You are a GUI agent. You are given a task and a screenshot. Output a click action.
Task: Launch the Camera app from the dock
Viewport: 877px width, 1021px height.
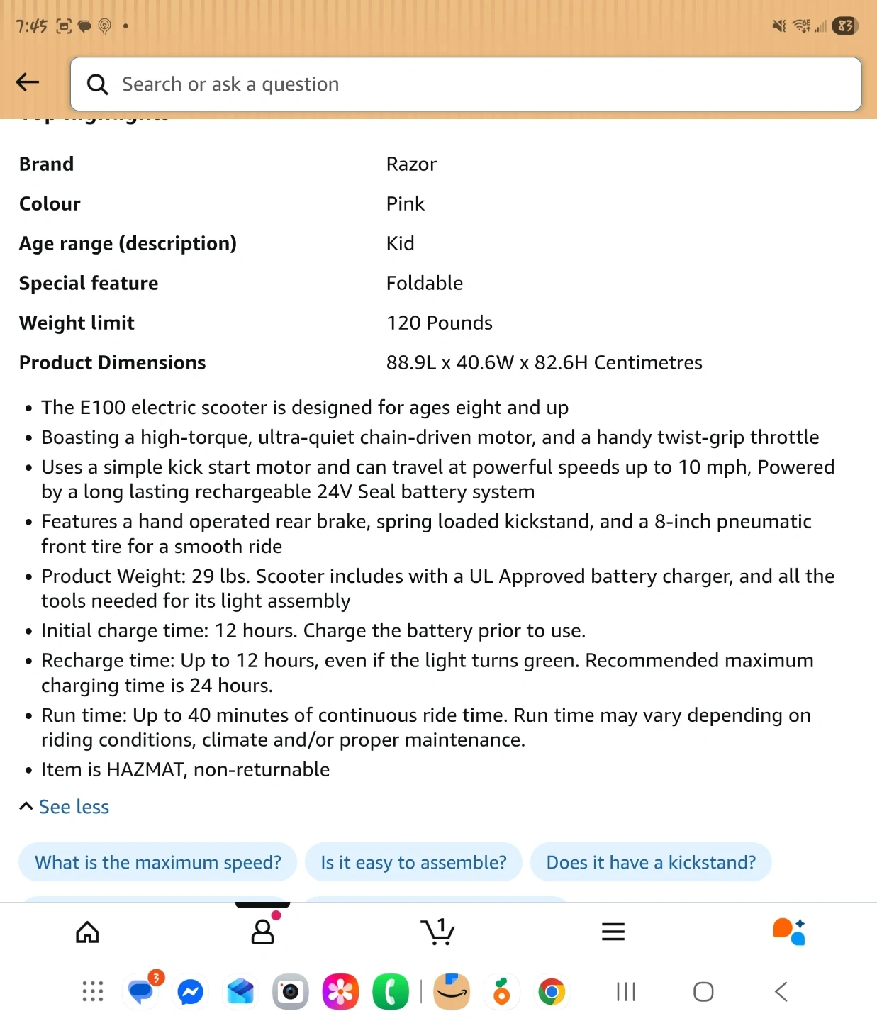pos(291,992)
